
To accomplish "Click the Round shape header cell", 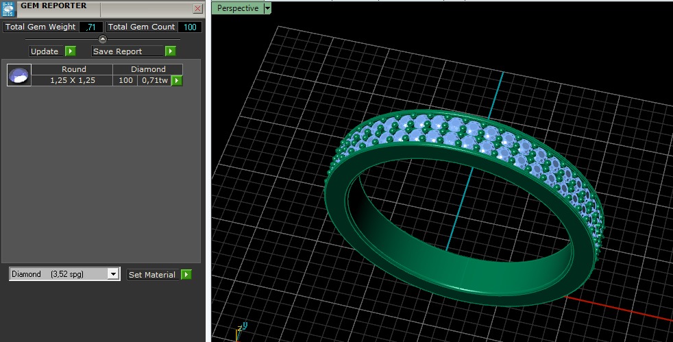I will pyautogui.click(x=72, y=69).
